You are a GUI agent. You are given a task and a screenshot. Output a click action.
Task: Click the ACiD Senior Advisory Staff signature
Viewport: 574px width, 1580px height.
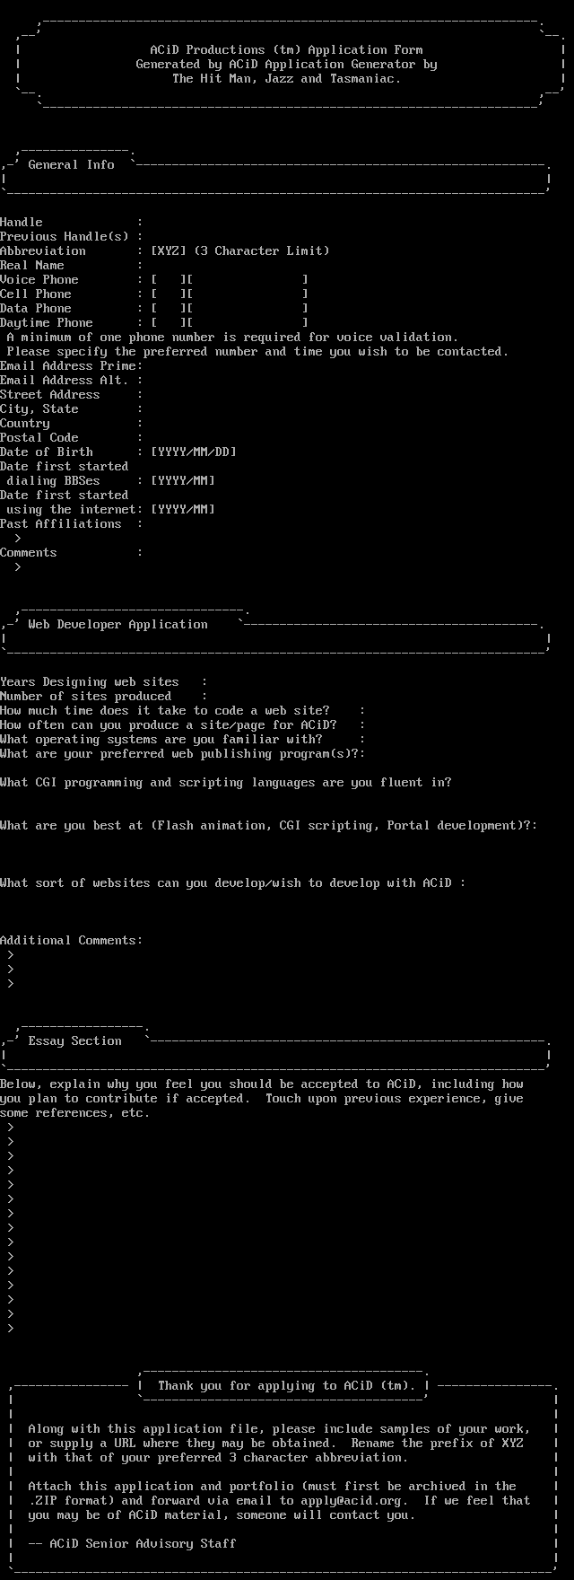(x=132, y=1544)
